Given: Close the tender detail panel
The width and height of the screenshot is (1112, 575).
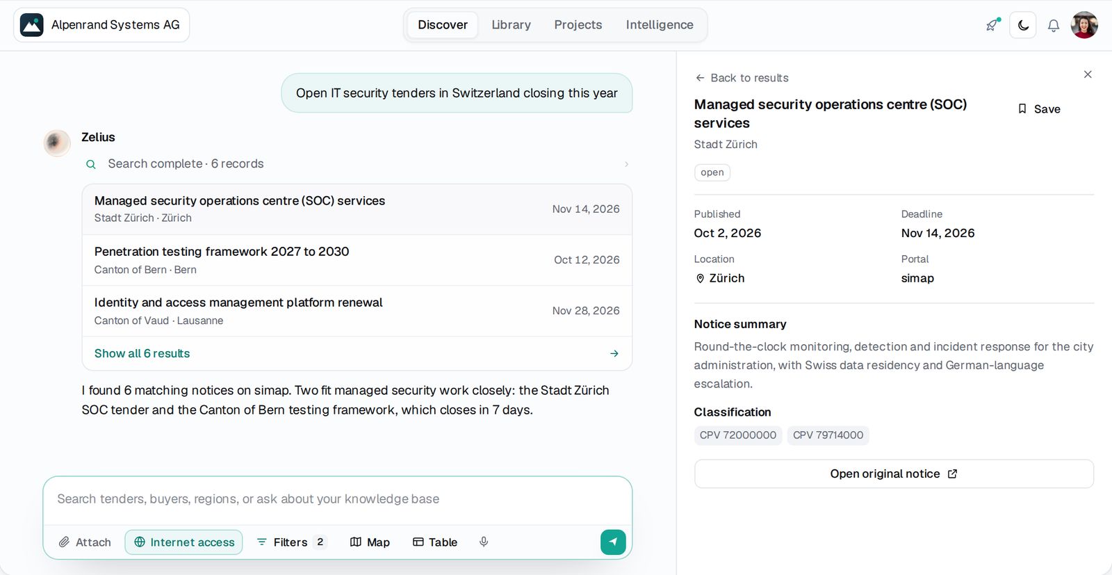Looking at the screenshot, I should (1088, 74).
